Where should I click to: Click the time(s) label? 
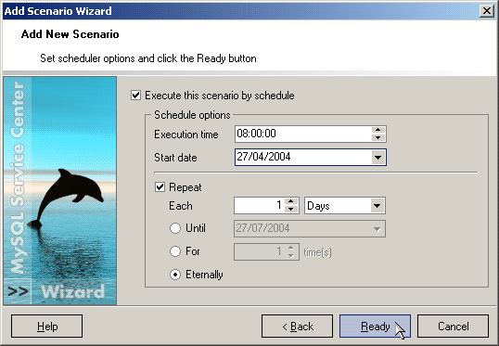(x=317, y=252)
